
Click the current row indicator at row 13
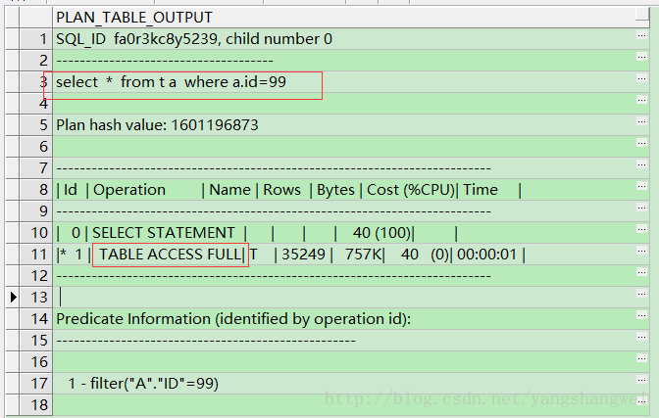tap(13, 297)
